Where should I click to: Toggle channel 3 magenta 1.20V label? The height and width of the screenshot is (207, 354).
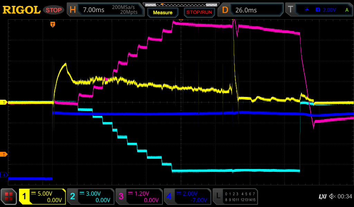tap(139, 197)
